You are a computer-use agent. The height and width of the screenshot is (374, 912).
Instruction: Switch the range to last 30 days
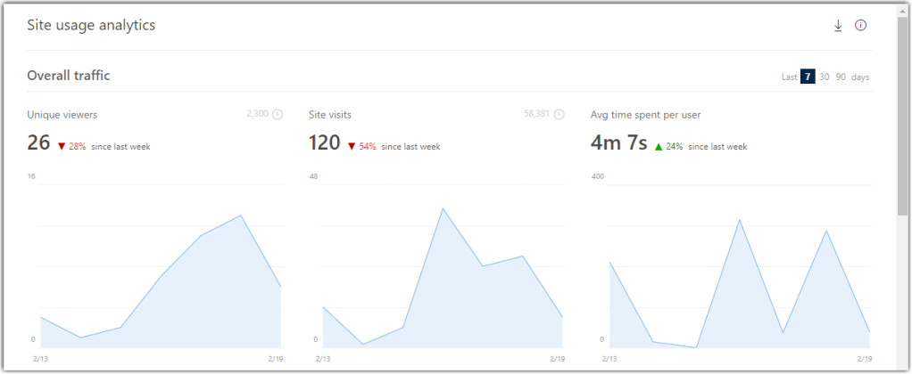click(825, 77)
